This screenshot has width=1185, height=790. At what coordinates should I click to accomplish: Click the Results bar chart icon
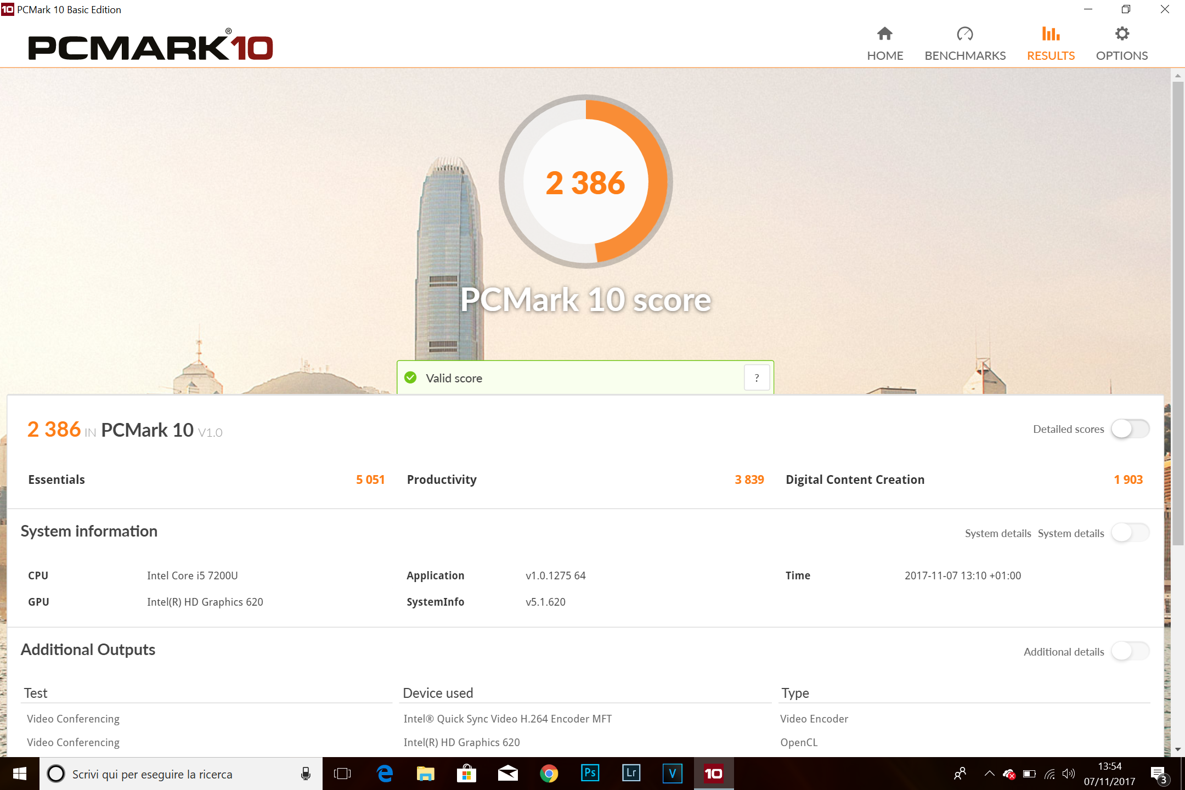1050,34
